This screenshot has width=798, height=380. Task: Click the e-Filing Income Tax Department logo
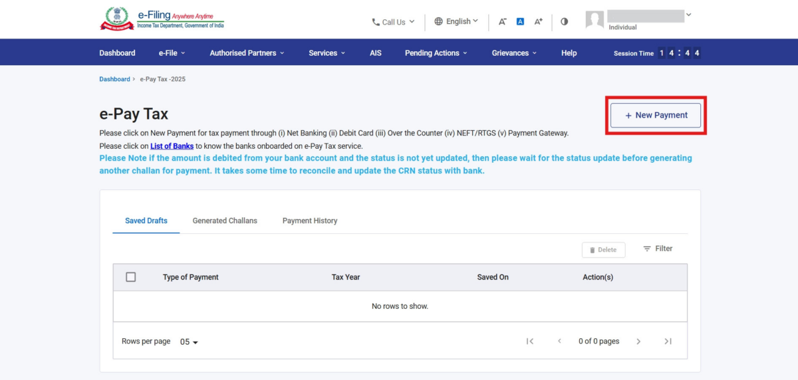162,19
